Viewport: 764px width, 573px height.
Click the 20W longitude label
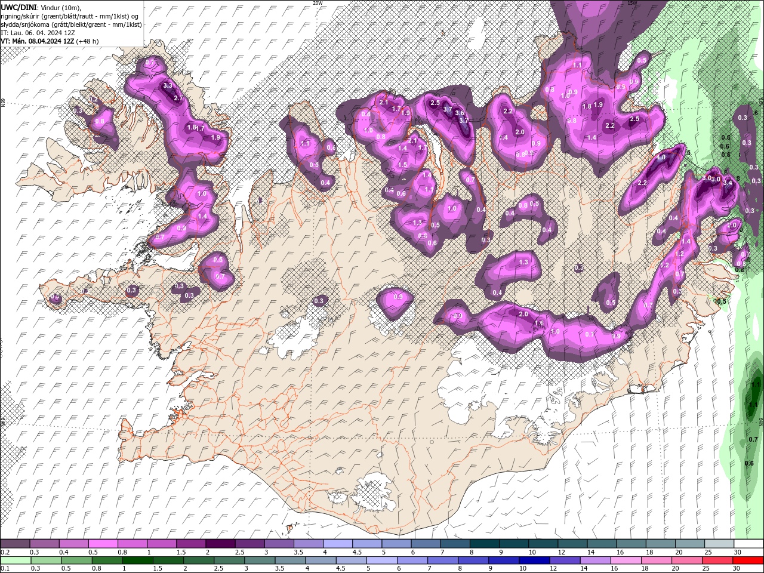[318, 3]
